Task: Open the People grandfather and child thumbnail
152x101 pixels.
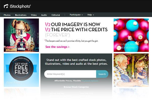Action: point(131,70)
